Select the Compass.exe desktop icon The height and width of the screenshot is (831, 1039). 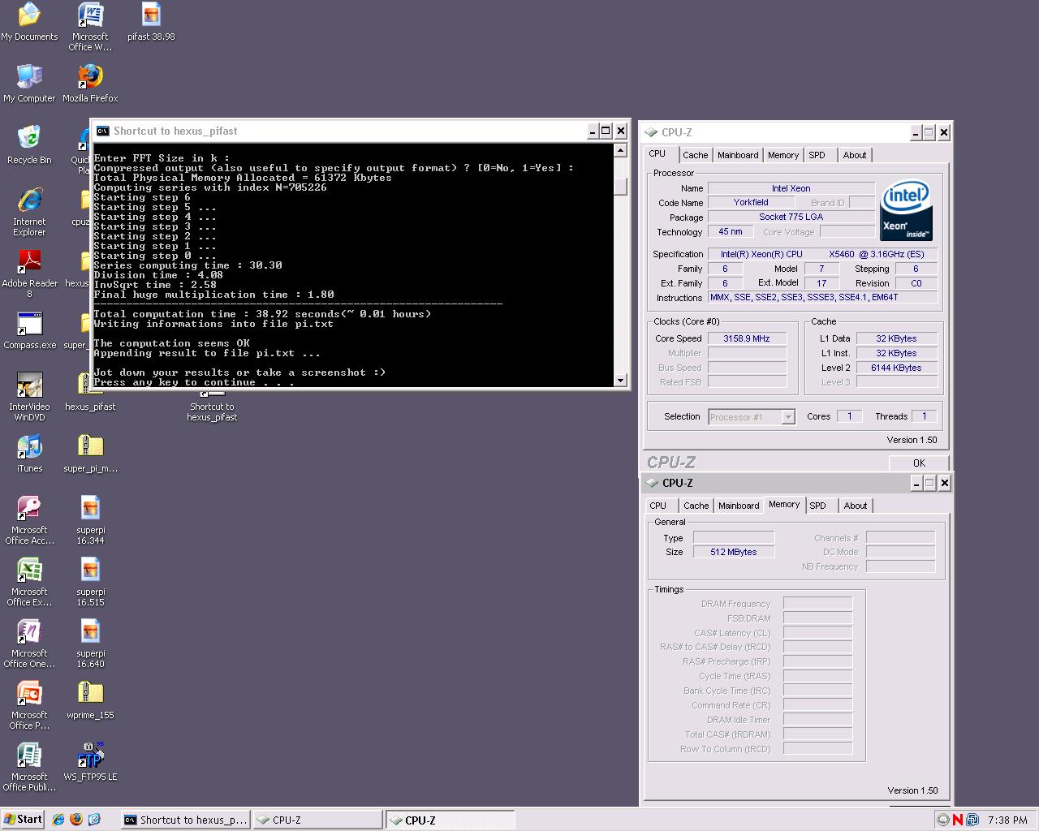[x=29, y=330]
